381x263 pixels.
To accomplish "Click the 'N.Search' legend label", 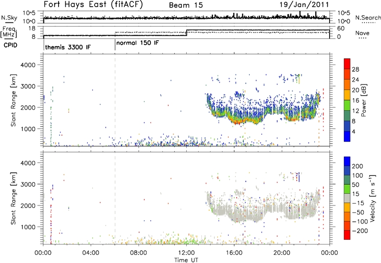I will [368, 18].
